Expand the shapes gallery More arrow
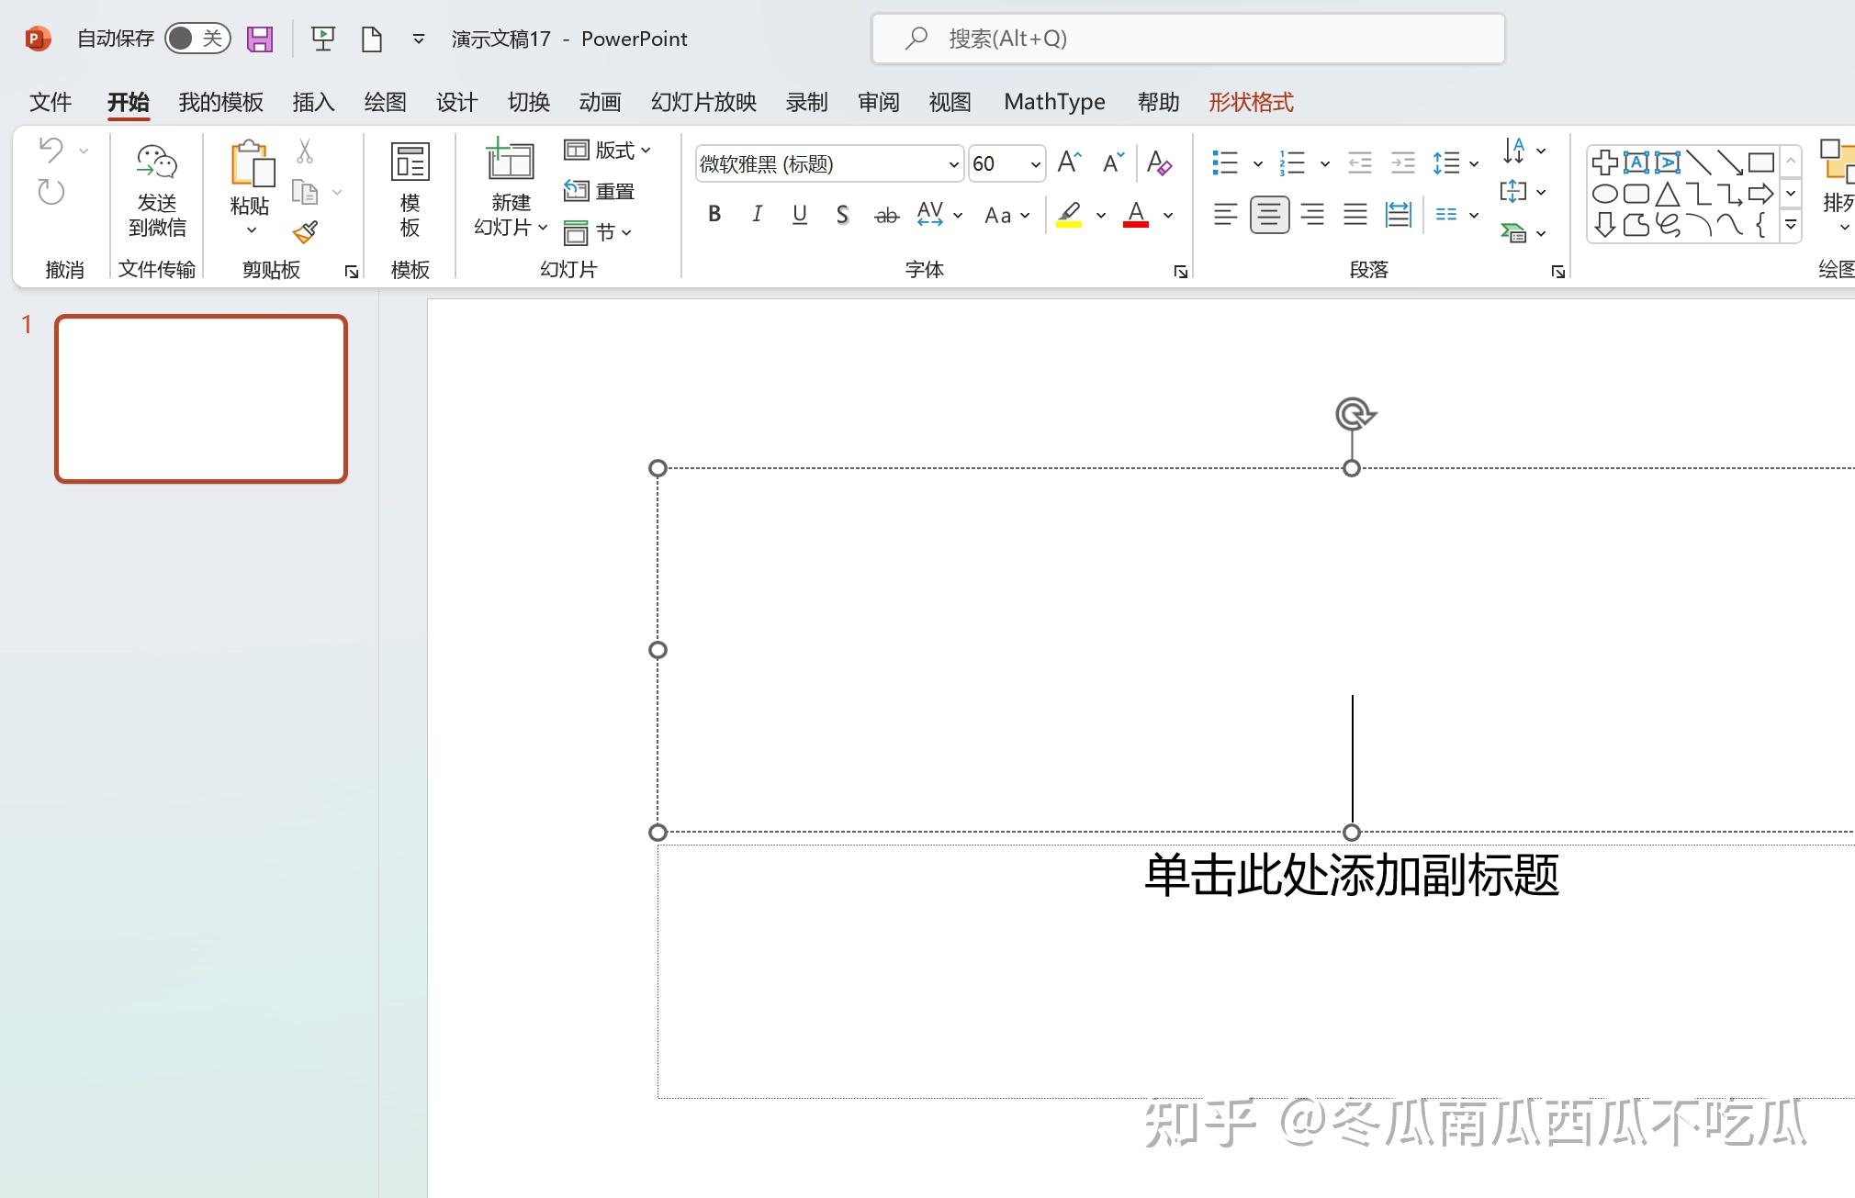Screen dimensions: 1855x1198 click(1790, 225)
